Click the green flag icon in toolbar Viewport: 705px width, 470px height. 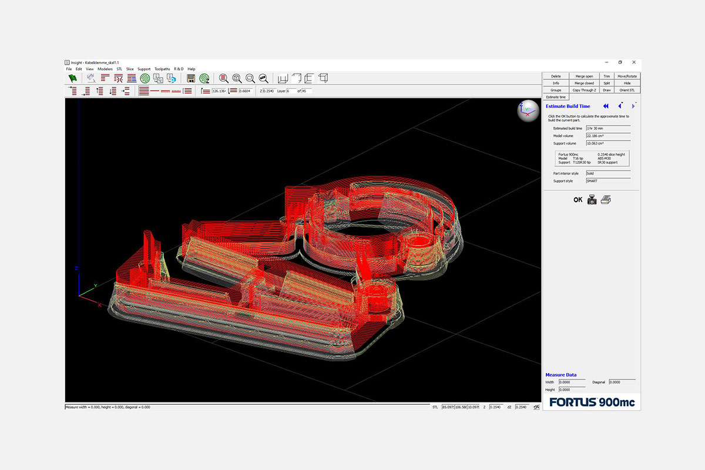[x=73, y=78]
